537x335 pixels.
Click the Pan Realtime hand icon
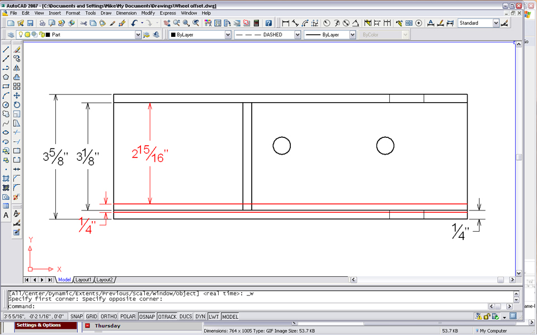coord(167,23)
